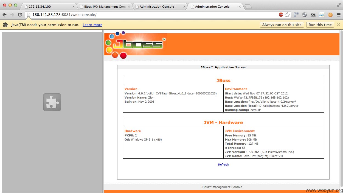Click the OS: Windows XP 5.1 line

[143, 139]
